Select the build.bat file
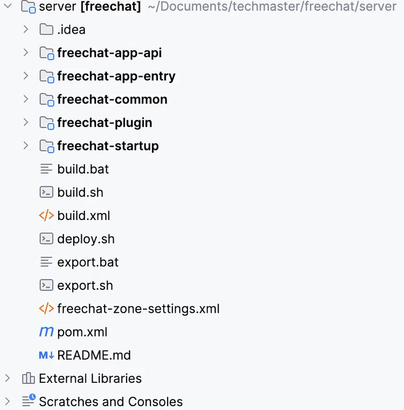 (83, 169)
